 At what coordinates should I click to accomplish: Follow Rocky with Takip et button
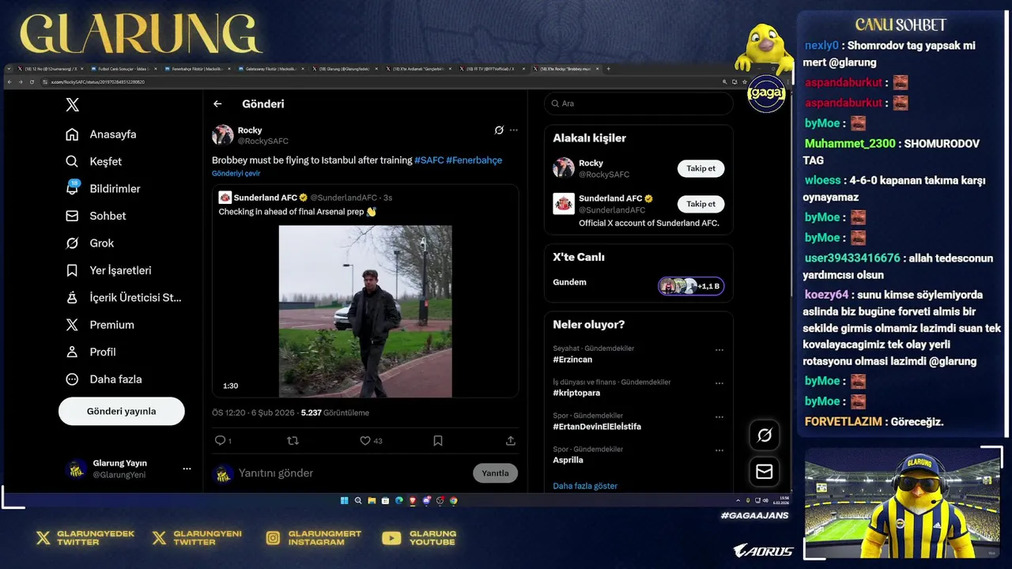coord(700,168)
